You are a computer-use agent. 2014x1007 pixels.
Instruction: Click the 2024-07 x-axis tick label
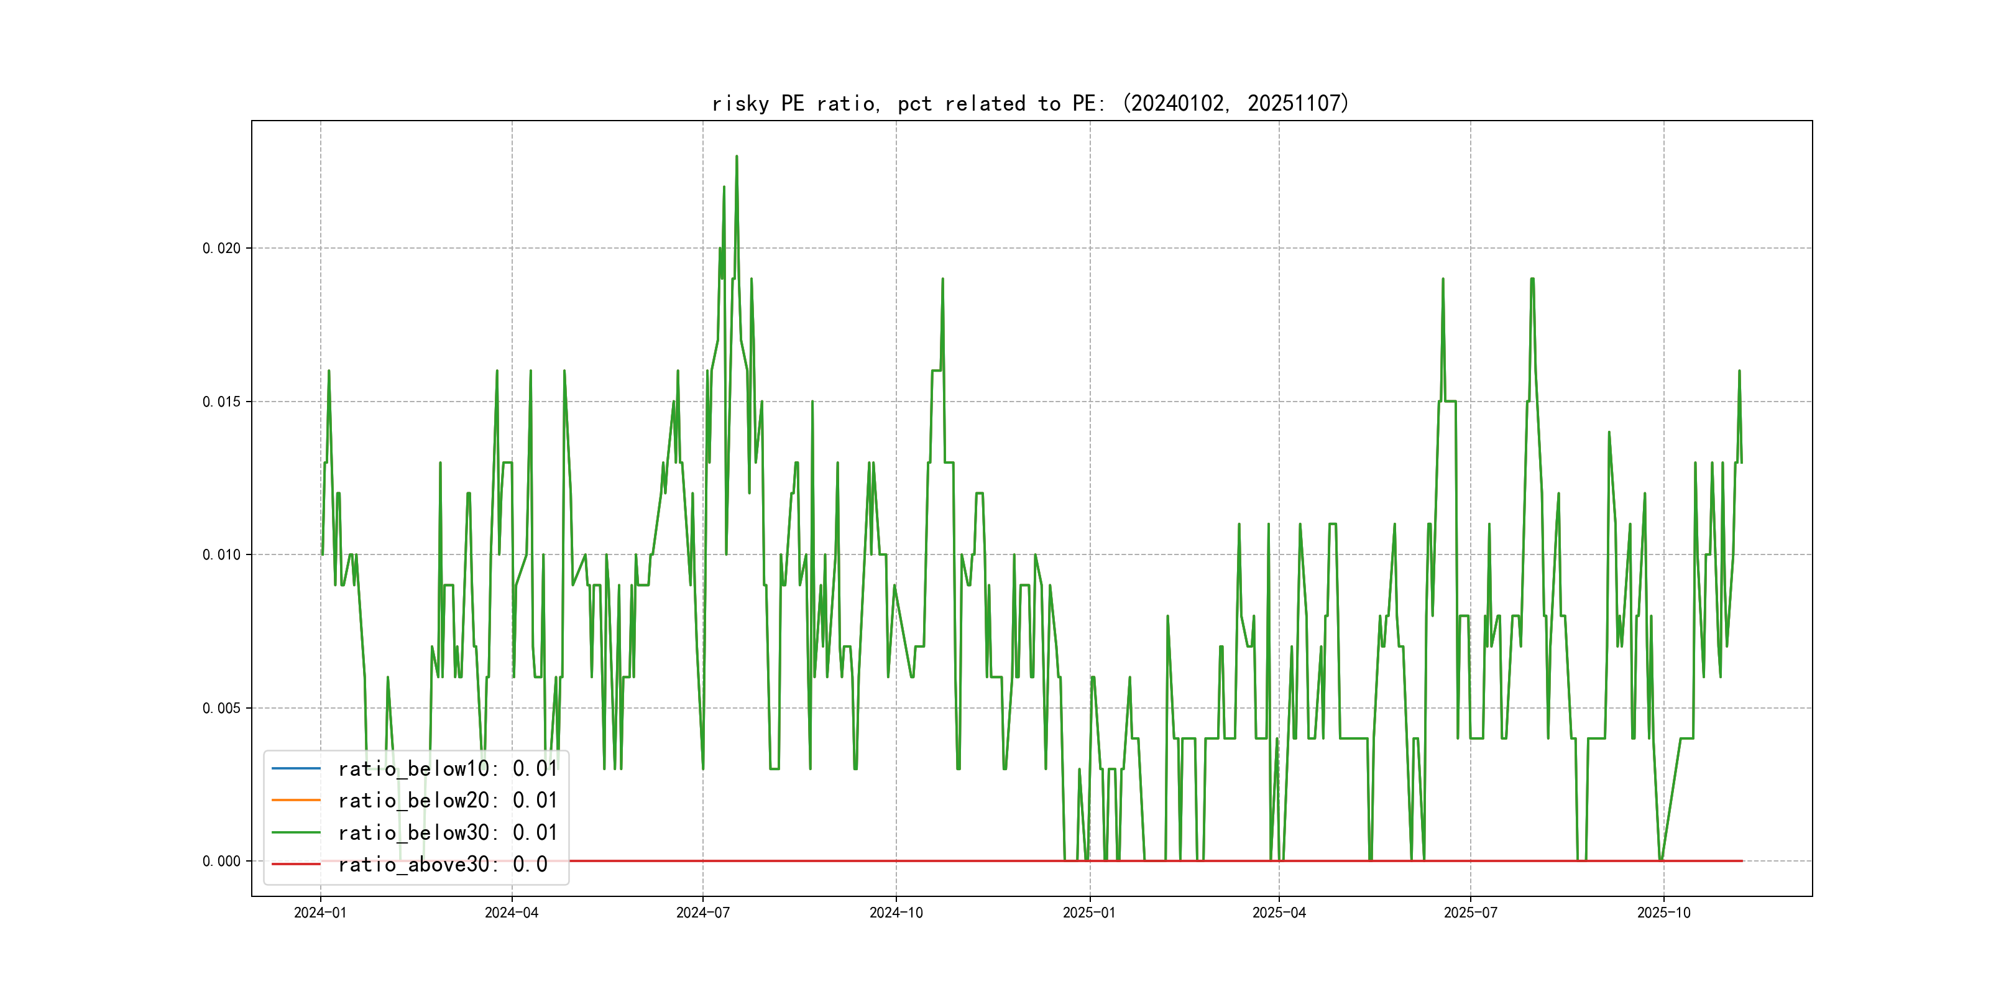(x=703, y=913)
